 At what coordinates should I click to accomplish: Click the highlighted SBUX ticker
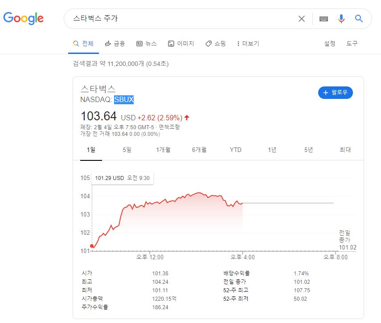coord(124,99)
